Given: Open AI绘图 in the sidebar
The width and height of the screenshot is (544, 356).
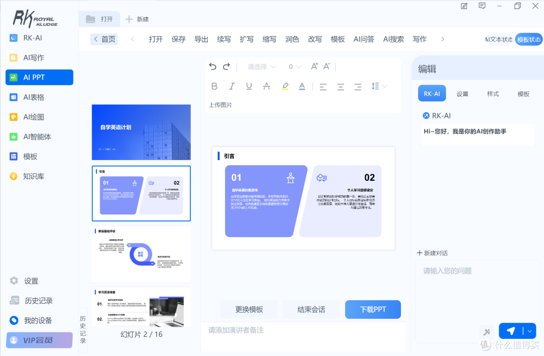Looking at the screenshot, I should click(x=39, y=117).
